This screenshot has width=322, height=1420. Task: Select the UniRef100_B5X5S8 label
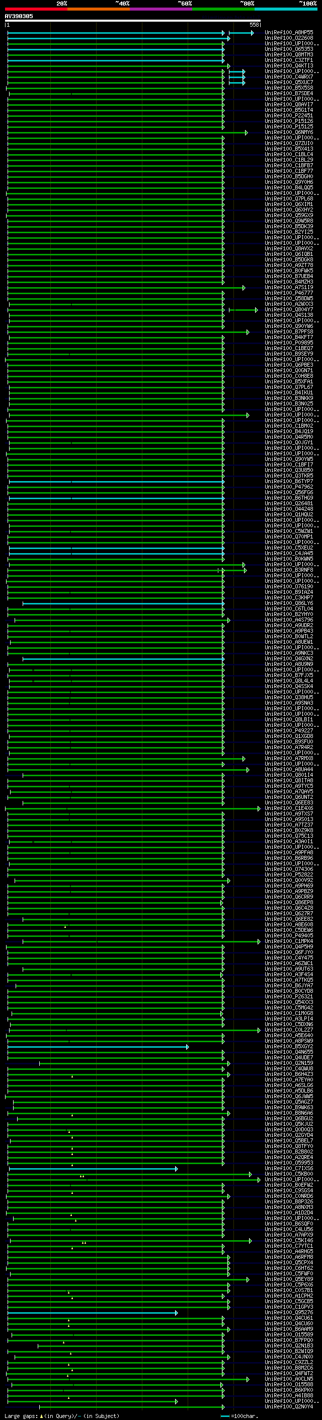(x=289, y=88)
